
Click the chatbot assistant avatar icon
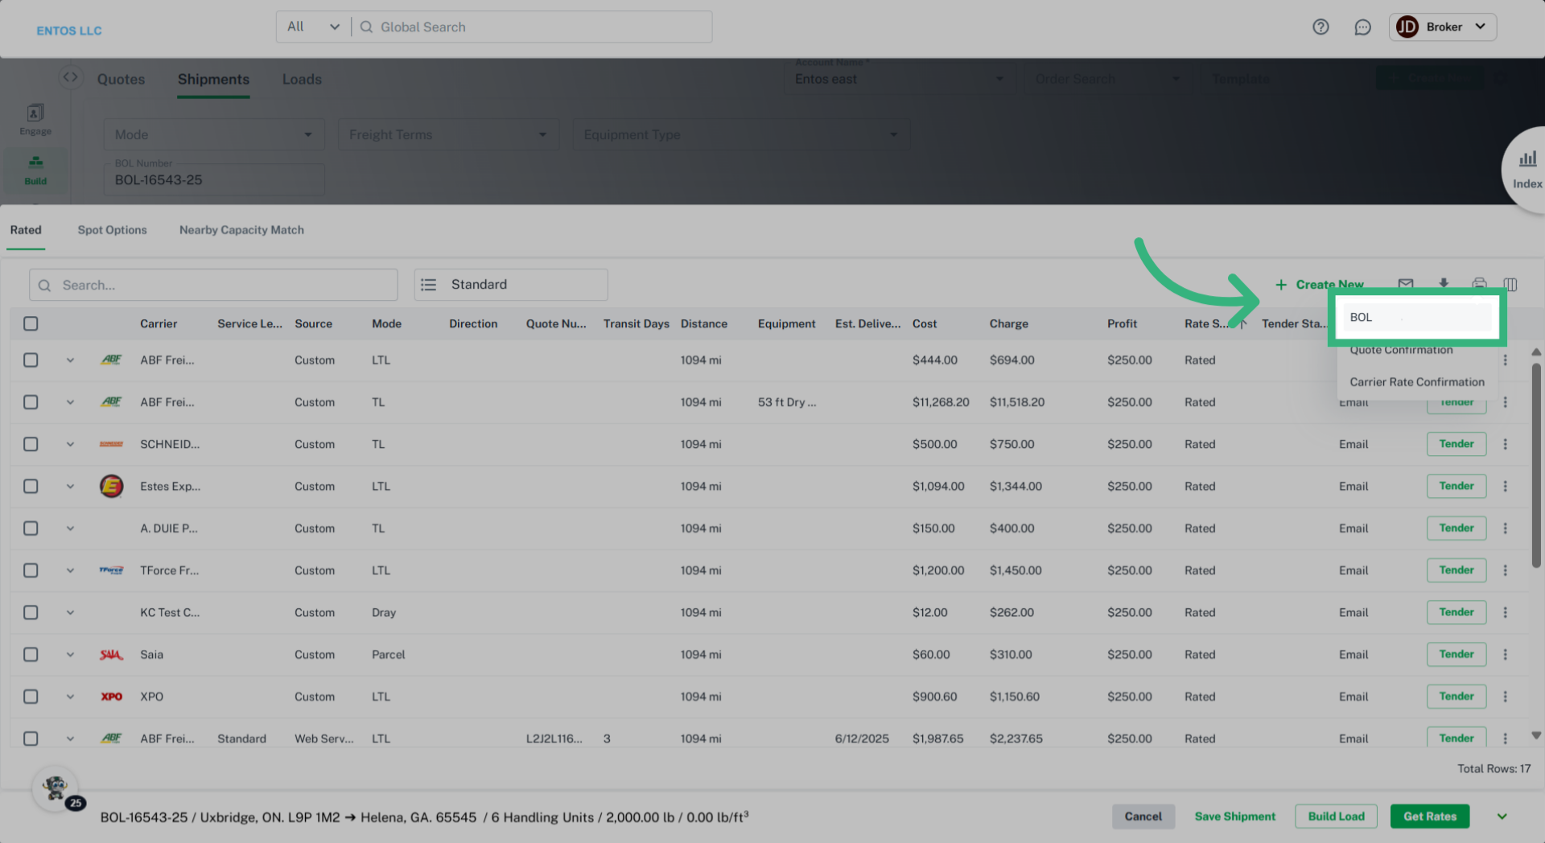tap(56, 788)
